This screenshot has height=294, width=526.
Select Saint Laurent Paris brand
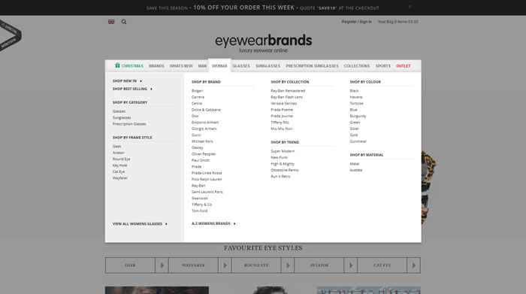[207, 192]
